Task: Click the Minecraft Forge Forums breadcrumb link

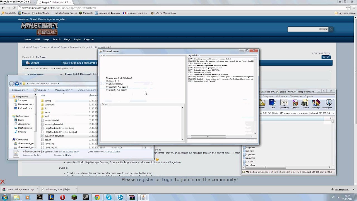Action: [x=35, y=47]
